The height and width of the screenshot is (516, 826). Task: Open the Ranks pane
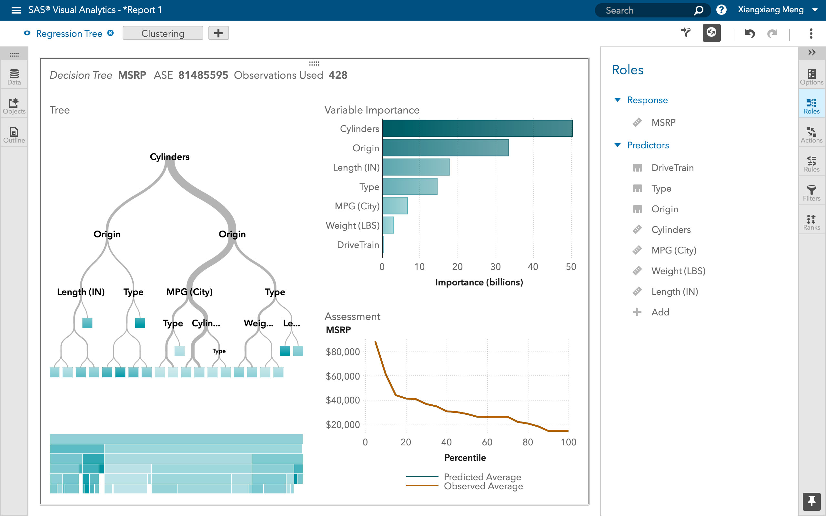812,221
